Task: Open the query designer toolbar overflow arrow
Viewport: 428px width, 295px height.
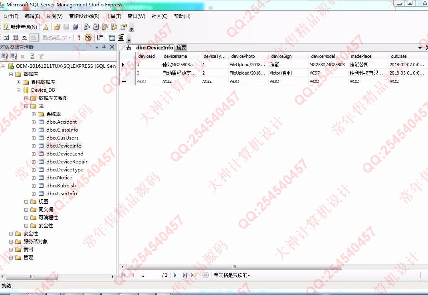Action: (x=129, y=39)
